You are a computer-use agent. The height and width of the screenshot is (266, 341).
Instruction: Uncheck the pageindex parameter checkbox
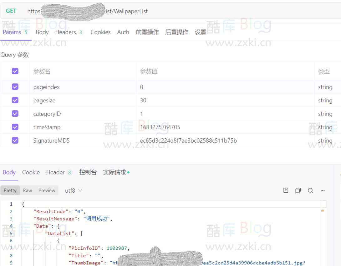click(15, 87)
